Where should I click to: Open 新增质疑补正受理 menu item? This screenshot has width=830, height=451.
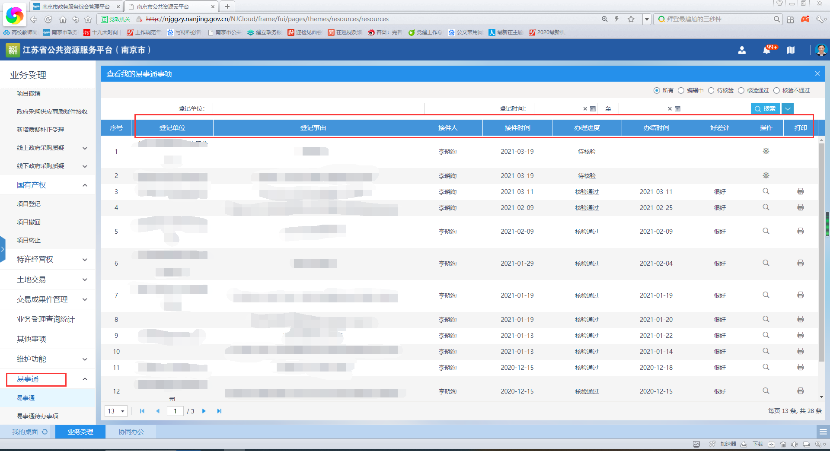click(40, 130)
